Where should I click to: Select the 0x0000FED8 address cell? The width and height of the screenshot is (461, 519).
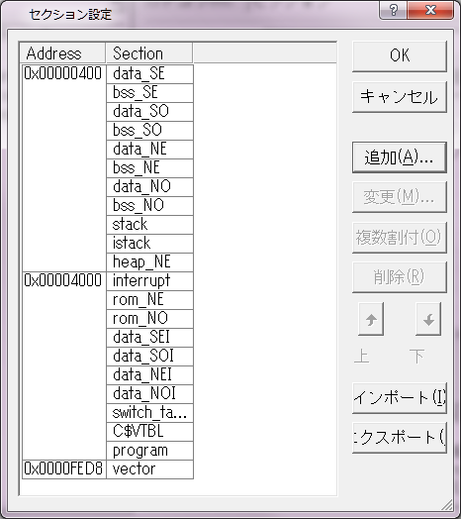pyautogui.click(x=64, y=469)
